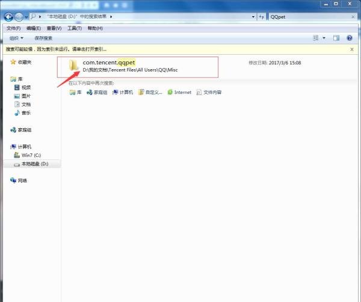
Task: Open the help icon
Action: tap(349, 38)
